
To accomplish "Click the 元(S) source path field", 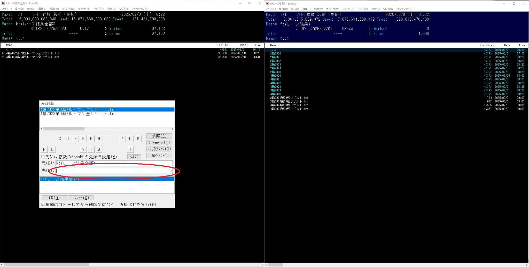I will point(114,163).
